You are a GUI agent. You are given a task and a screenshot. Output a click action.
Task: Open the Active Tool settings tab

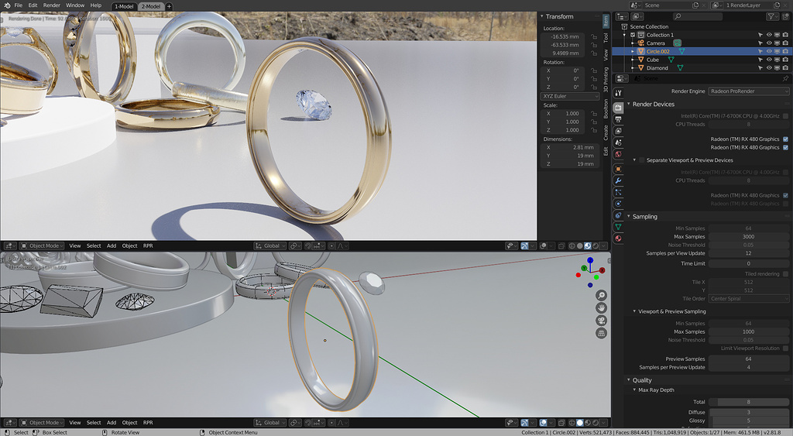pos(618,93)
